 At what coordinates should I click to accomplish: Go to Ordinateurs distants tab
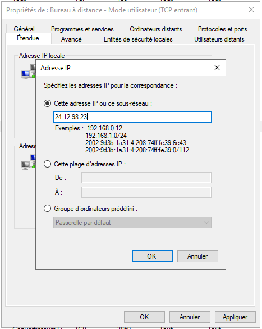(156, 29)
